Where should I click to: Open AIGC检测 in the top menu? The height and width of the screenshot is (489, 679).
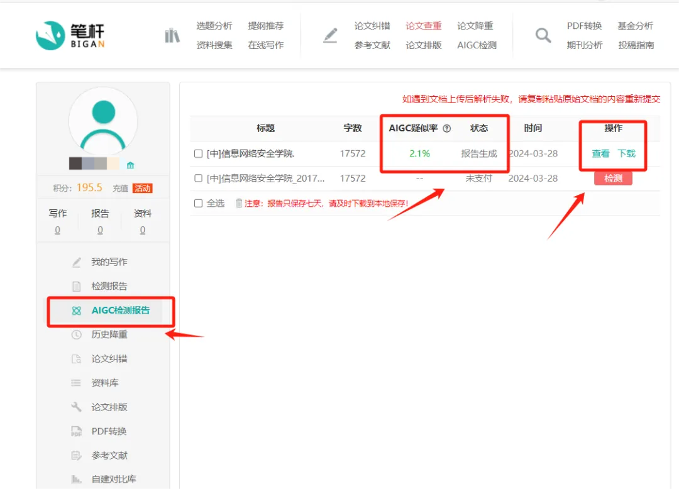click(x=477, y=45)
